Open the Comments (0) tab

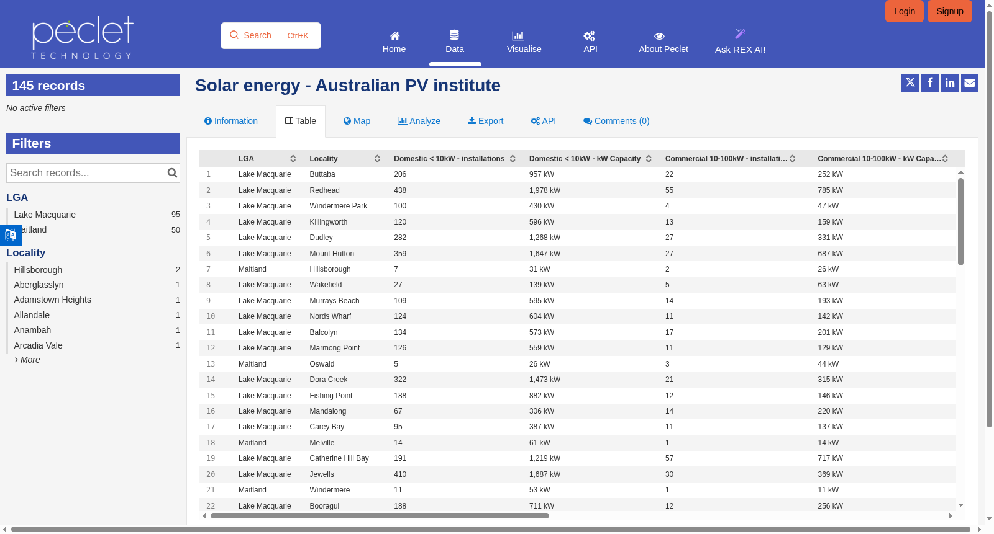point(616,121)
